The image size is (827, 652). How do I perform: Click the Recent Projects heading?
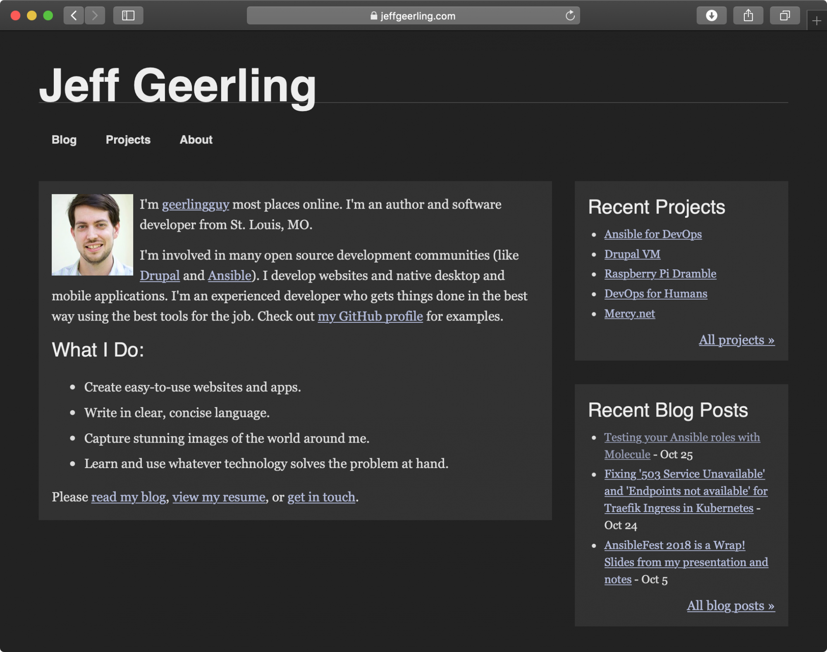(657, 207)
